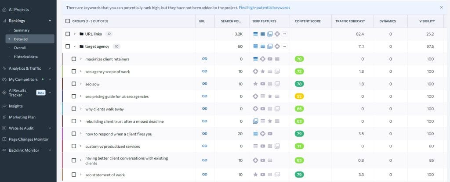The height and width of the screenshot is (182, 450).
Task: Open URL link icon for maximize client retainers
Action: (204, 59)
